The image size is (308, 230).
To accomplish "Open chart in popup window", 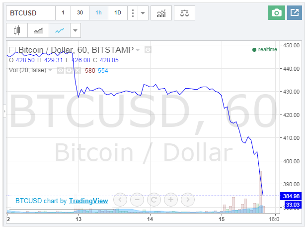I will [x=294, y=13].
